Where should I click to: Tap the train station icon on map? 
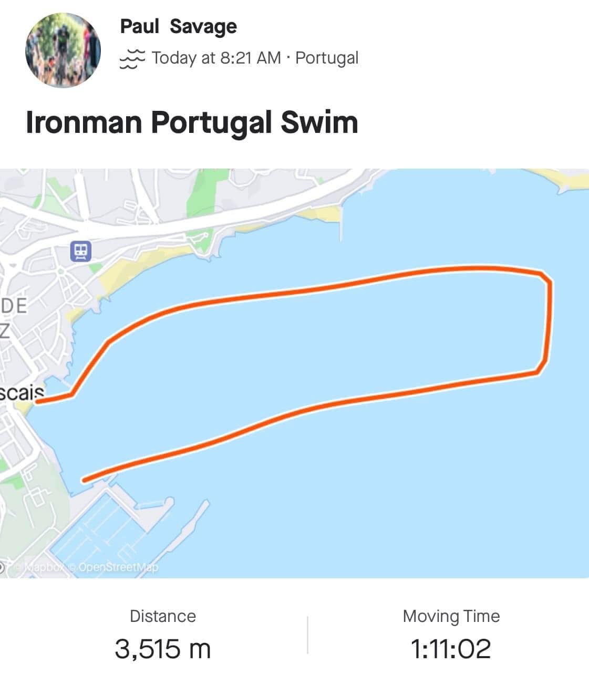point(81,251)
